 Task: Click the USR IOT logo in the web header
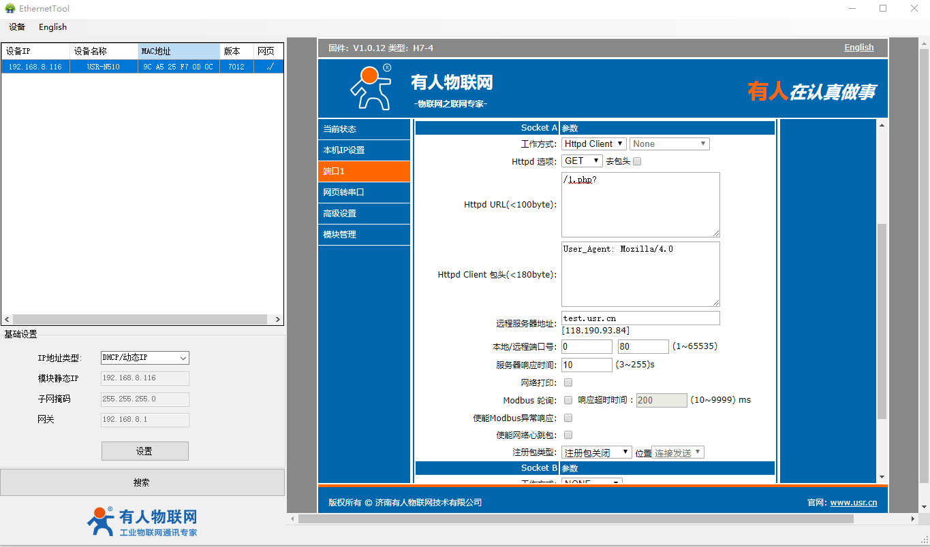click(371, 88)
